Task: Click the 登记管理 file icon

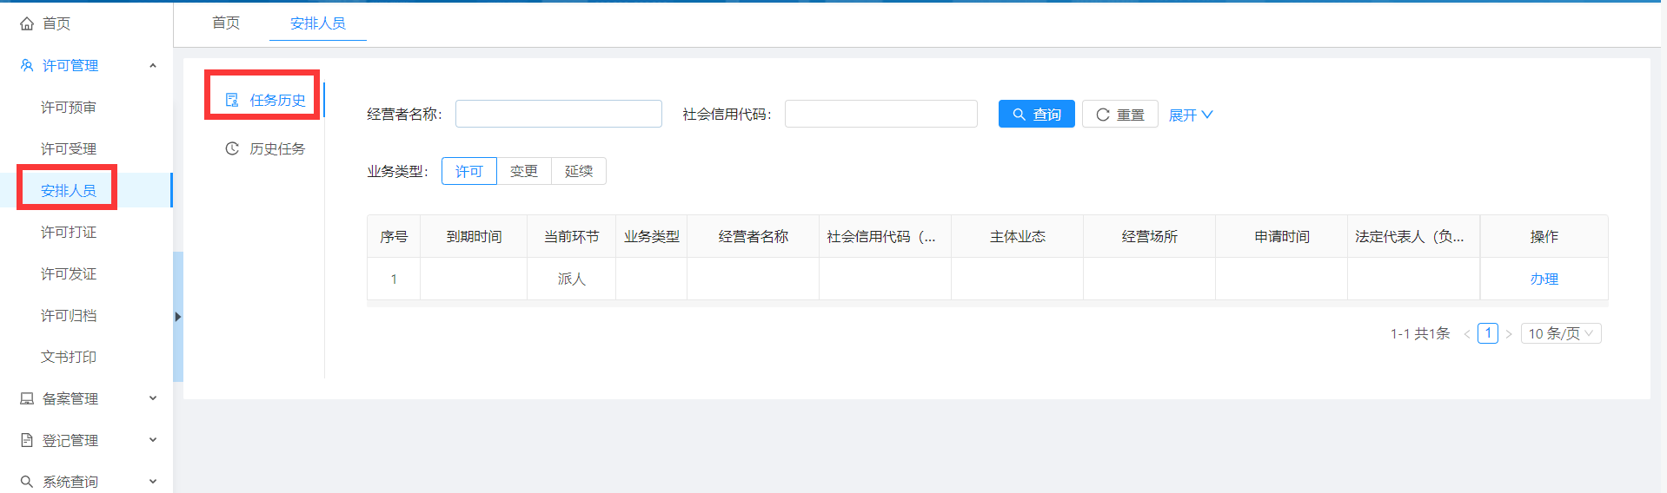Action: click(27, 440)
